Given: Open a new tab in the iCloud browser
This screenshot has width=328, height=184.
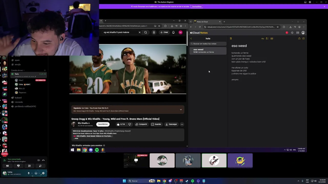Looking at the screenshot, I should [x=224, y=22].
